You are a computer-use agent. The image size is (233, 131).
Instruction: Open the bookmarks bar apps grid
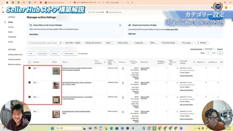(3, 12)
